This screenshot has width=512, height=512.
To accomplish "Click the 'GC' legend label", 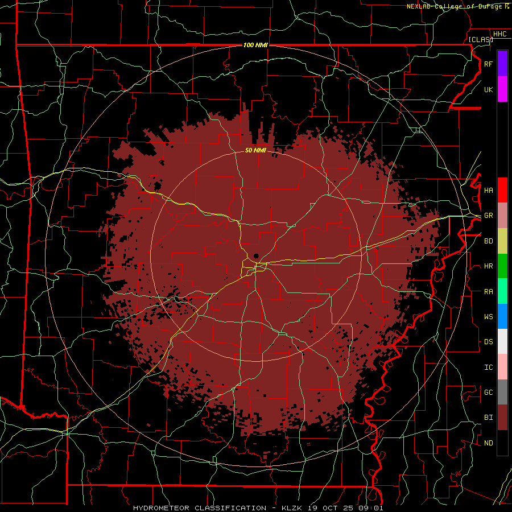I will (489, 393).
